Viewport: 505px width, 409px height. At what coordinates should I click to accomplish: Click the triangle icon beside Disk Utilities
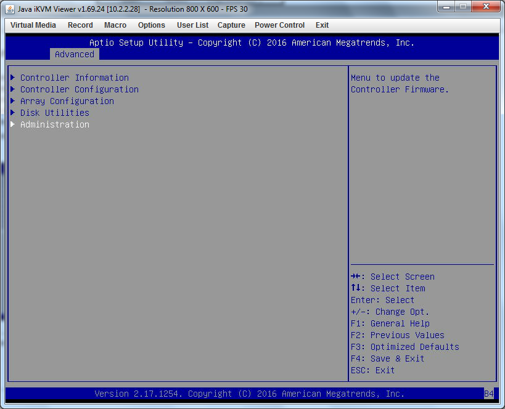tap(13, 112)
